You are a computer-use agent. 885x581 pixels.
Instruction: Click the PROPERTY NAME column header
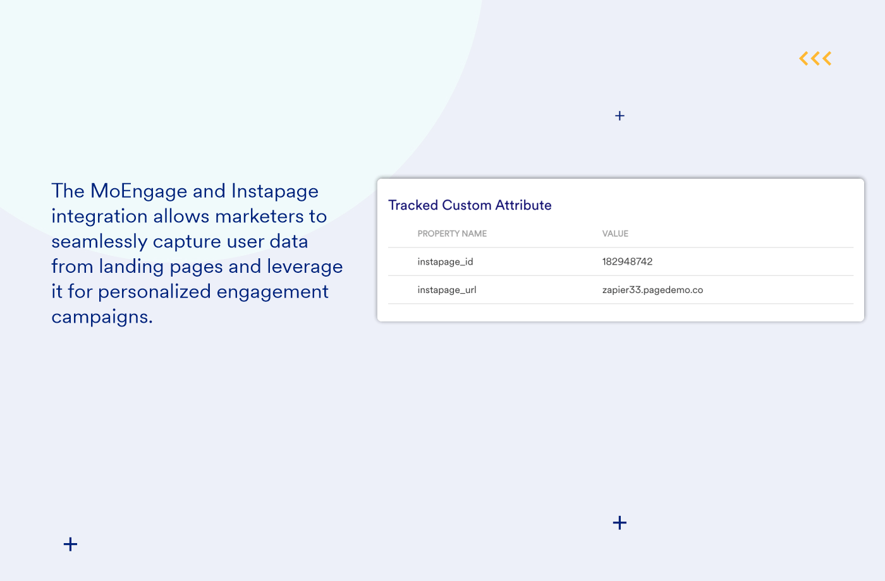point(452,234)
